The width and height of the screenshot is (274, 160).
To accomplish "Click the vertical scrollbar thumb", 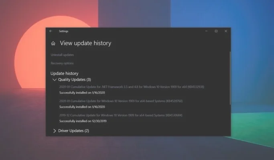I will 230,78.
